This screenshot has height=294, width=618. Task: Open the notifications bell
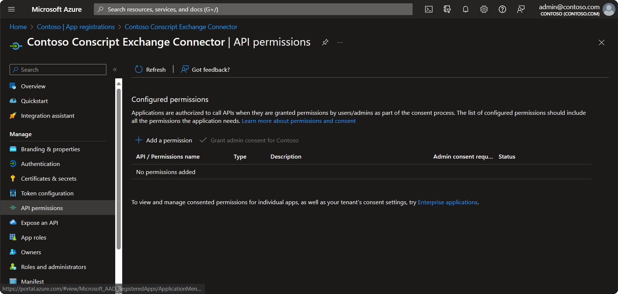click(466, 9)
